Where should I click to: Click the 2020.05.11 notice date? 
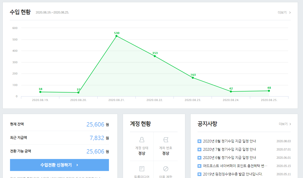tap(284, 174)
